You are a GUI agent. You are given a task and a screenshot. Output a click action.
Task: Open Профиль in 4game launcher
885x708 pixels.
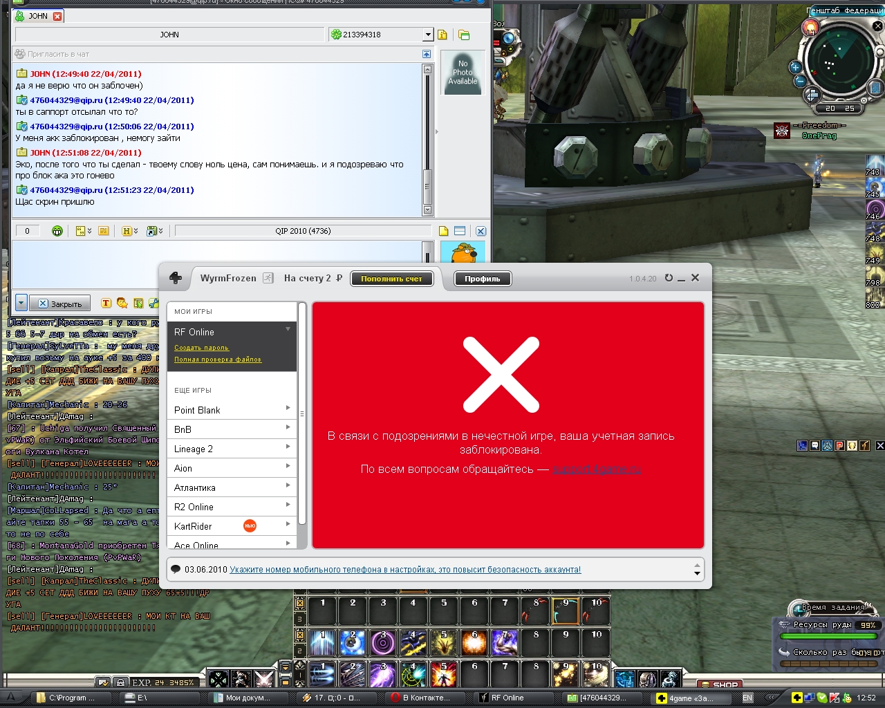click(483, 279)
